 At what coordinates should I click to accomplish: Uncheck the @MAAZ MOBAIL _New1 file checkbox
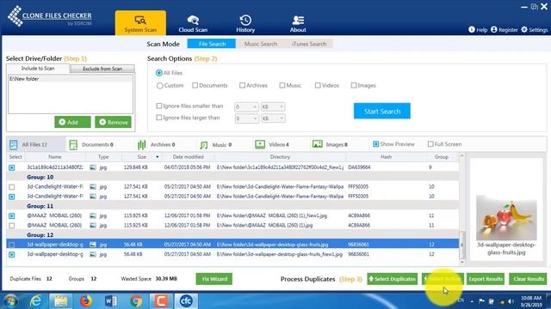[11, 215]
